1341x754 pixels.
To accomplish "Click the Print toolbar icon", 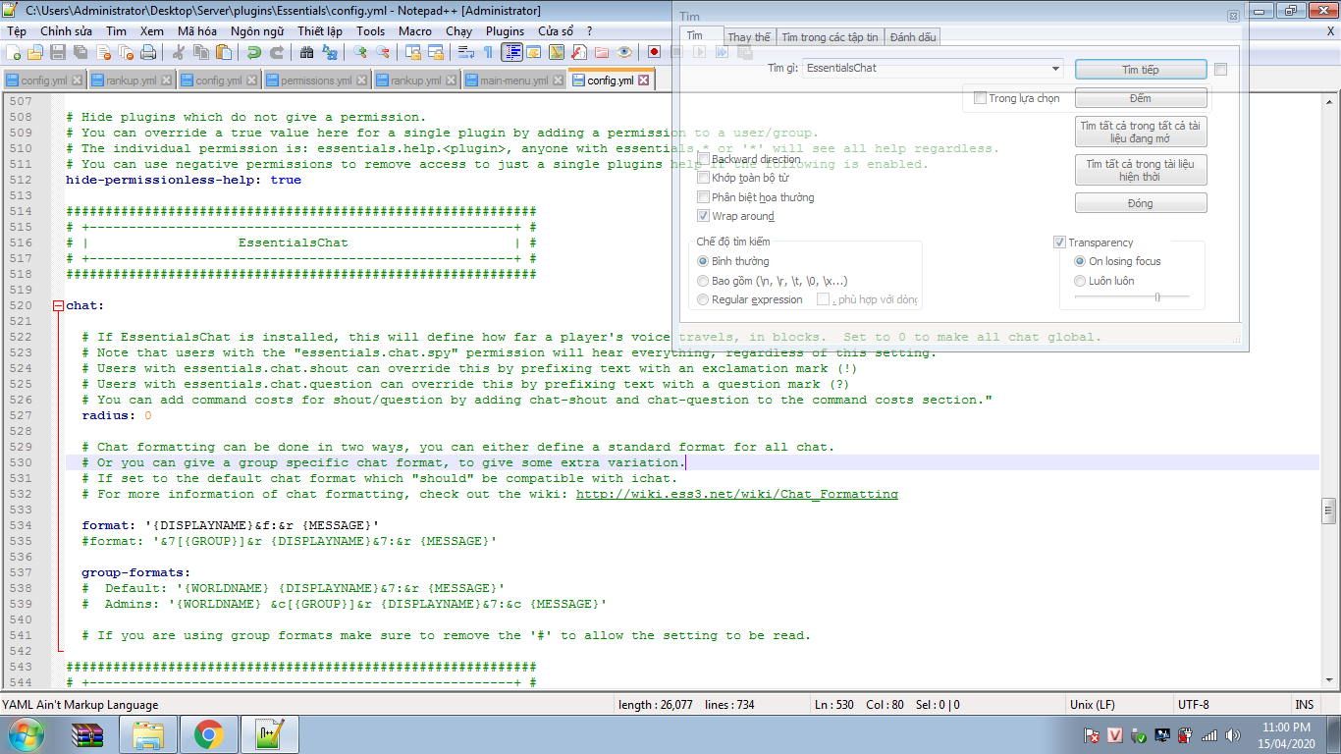I will click(x=148, y=52).
